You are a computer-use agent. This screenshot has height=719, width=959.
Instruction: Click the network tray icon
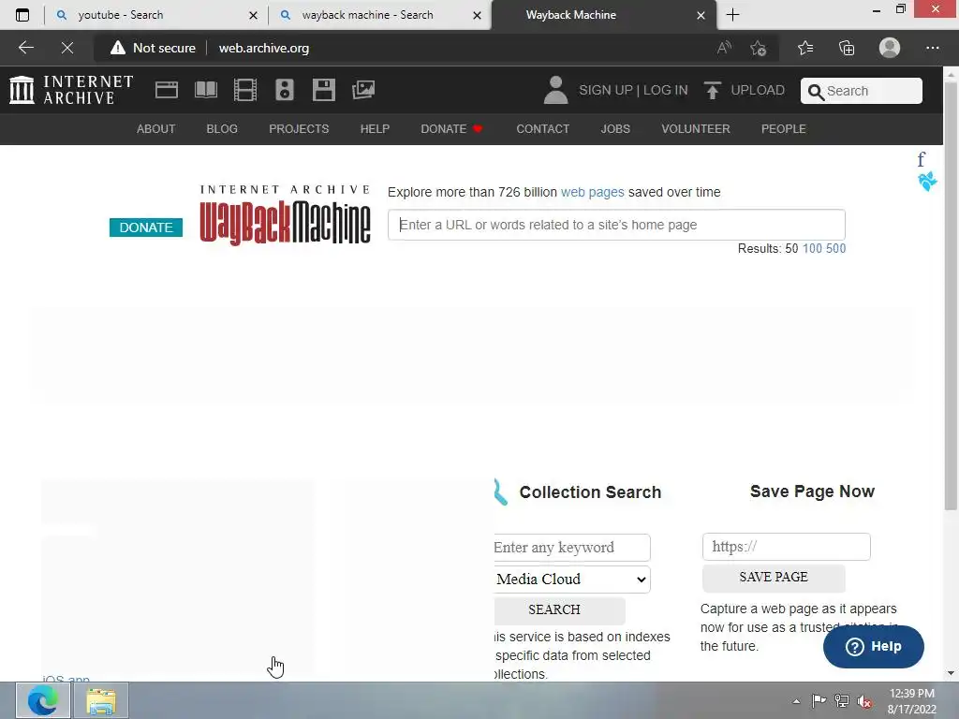[842, 701]
